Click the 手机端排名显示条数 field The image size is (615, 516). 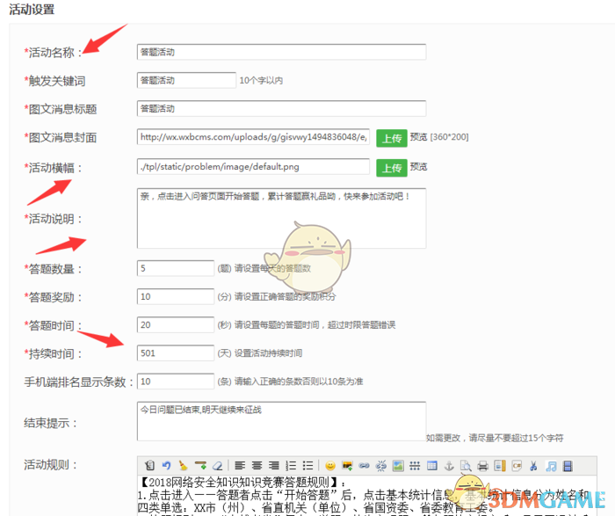pos(176,382)
